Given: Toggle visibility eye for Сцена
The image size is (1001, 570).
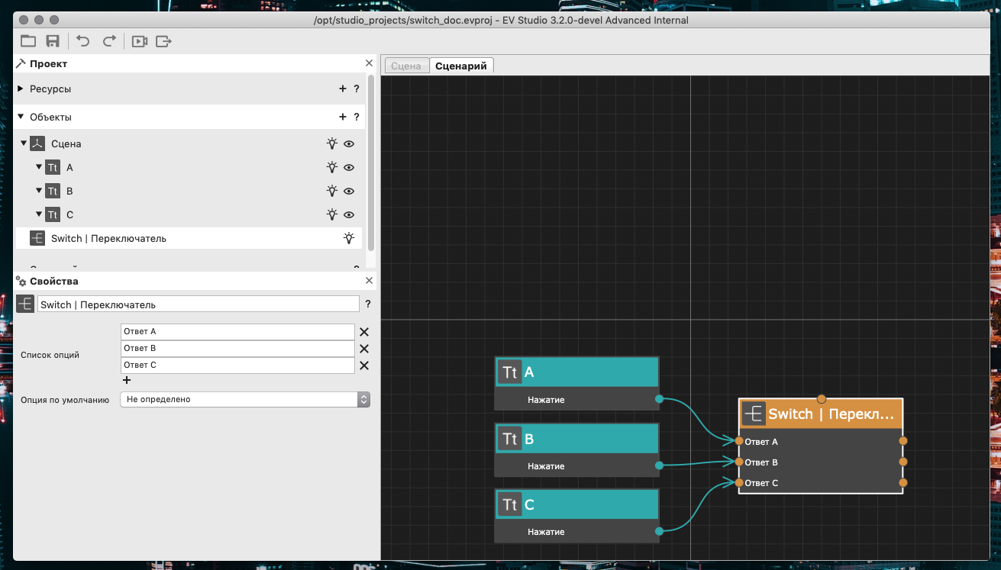Looking at the screenshot, I should [x=349, y=143].
